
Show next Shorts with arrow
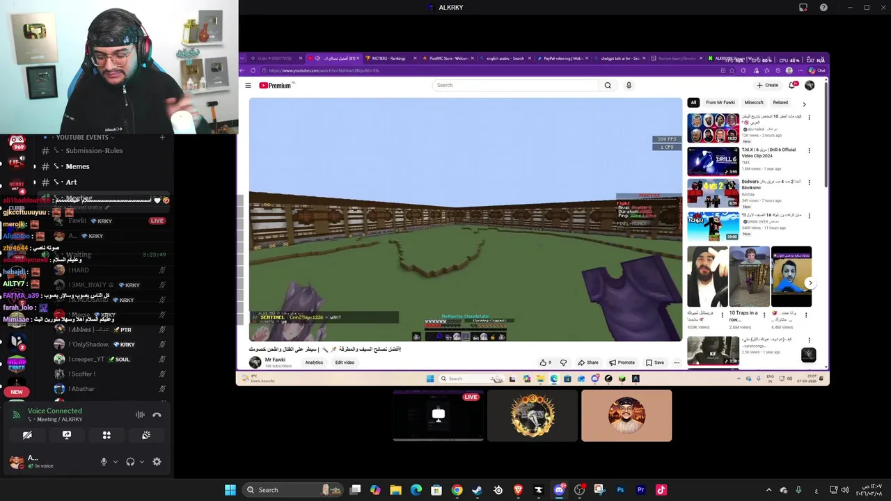coord(810,283)
